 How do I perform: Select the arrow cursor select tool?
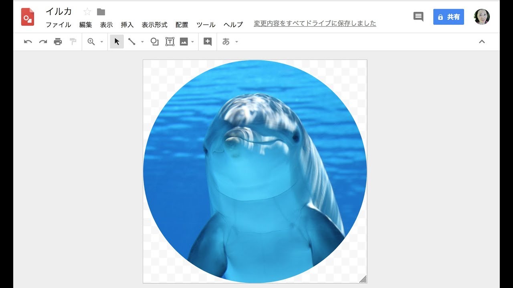[x=117, y=42]
